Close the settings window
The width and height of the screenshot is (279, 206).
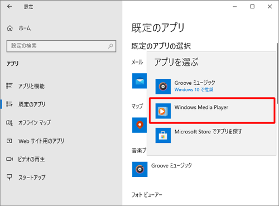[270, 7]
